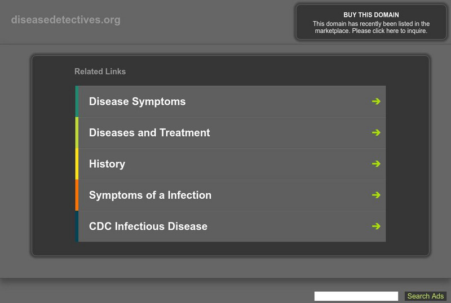Focus the search text field
The width and height of the screenshot is (451, 303).
356,296
